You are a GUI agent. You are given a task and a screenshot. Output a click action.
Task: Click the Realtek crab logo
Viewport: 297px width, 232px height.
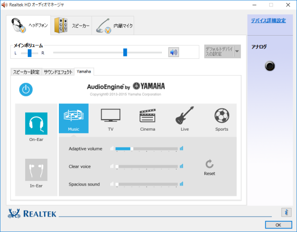(x=14, y=214)
